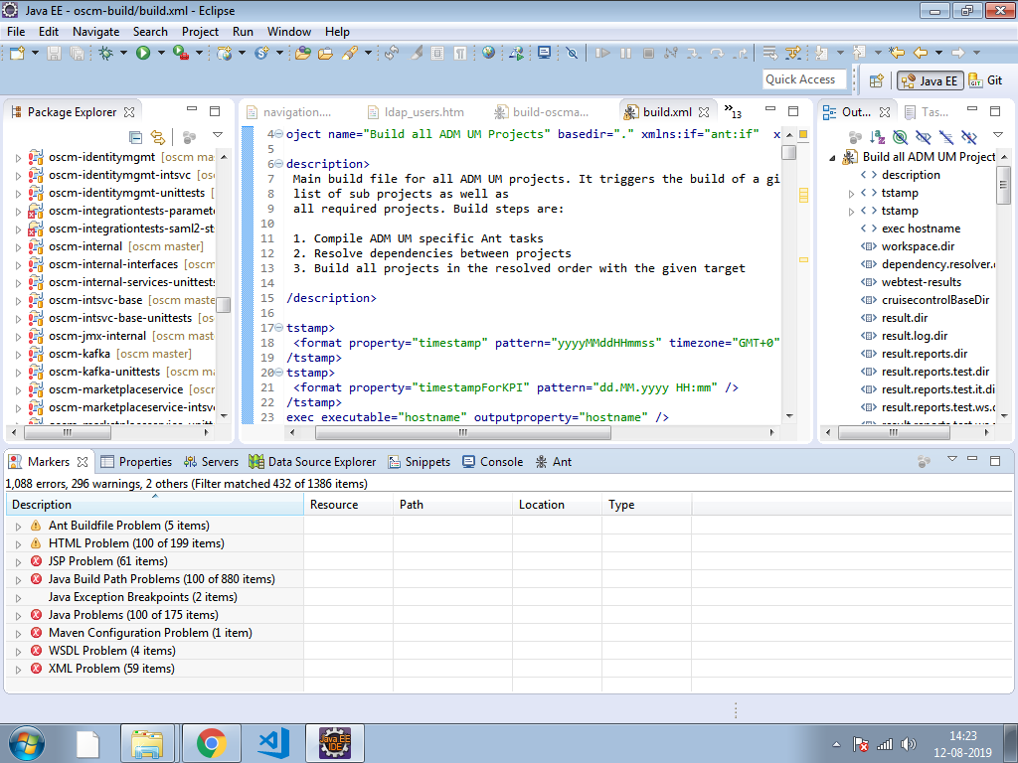Switch to the Console tab
This screenshot has width=1018, height=763.
coord(492,462)
